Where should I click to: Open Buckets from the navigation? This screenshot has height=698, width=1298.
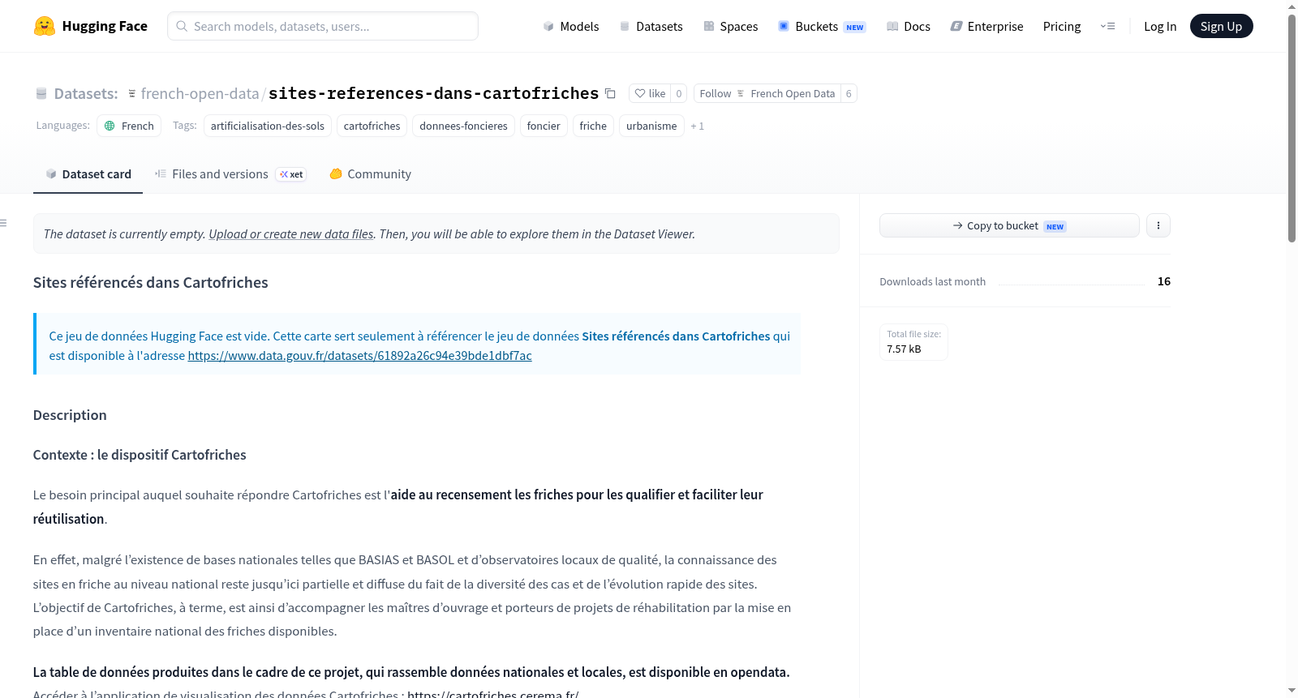pos(822,26)
